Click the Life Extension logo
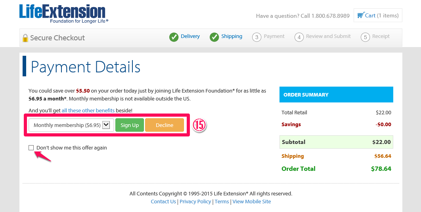421x212 pixels. point(63,13)
